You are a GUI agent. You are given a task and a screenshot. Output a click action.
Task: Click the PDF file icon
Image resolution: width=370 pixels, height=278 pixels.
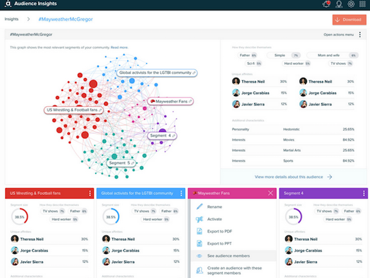point(199,231)
